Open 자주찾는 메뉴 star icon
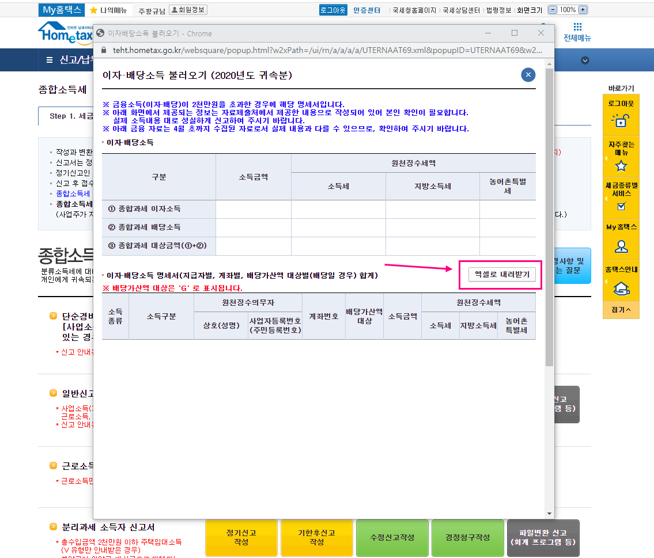 621,166
